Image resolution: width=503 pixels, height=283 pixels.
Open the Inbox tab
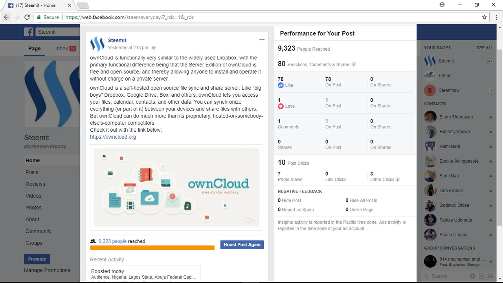[65, 48]
